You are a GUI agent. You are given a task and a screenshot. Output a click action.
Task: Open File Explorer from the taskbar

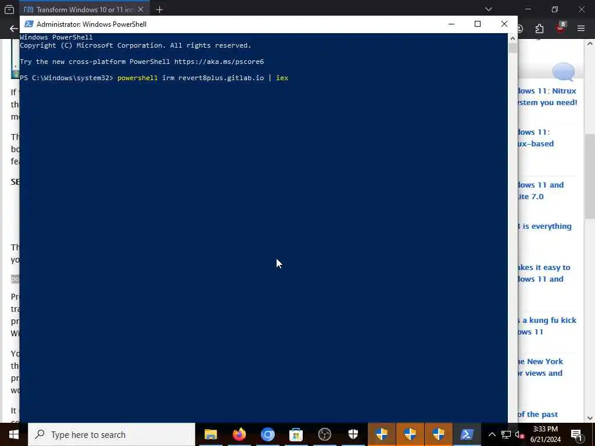[x=210, y=434]
